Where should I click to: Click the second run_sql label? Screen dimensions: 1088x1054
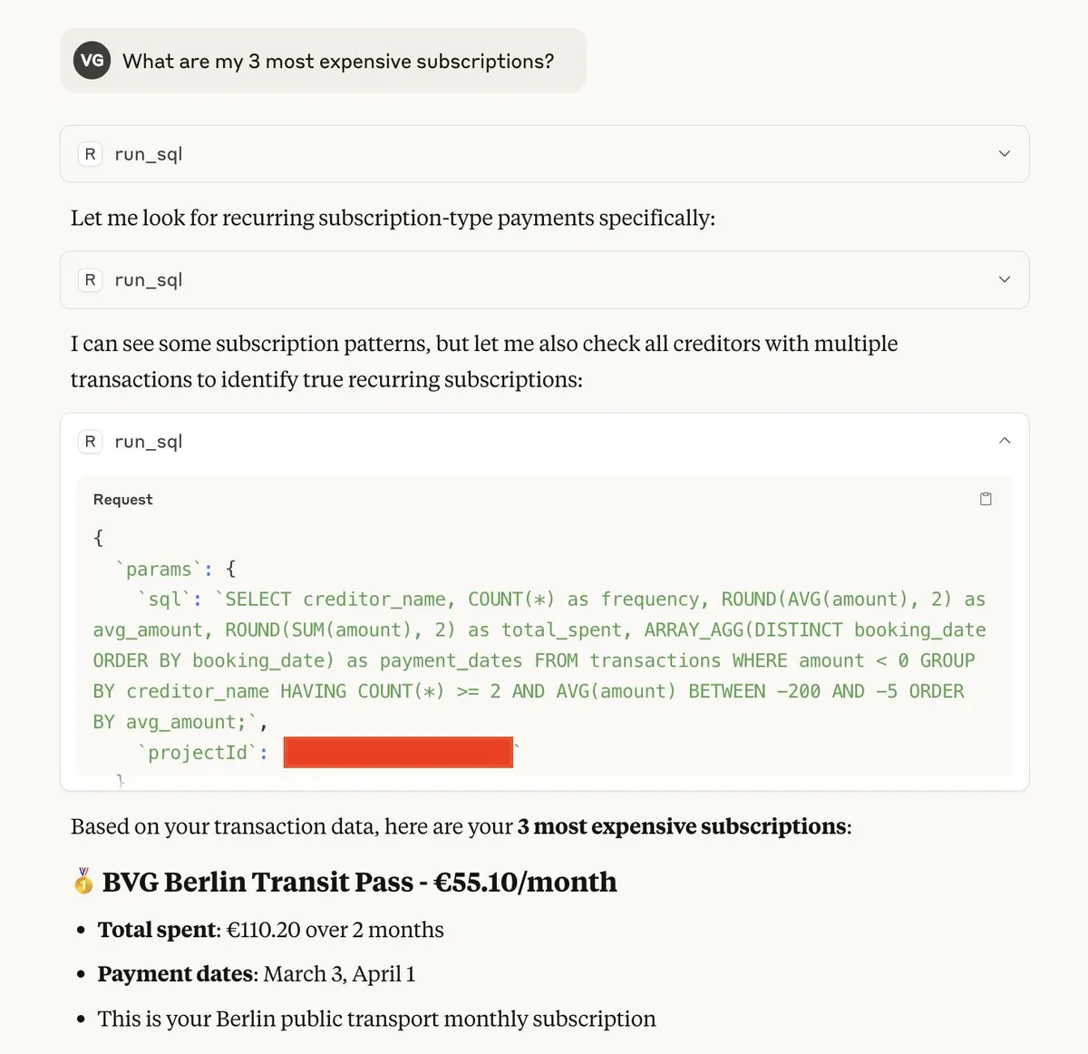click(149, 280)
